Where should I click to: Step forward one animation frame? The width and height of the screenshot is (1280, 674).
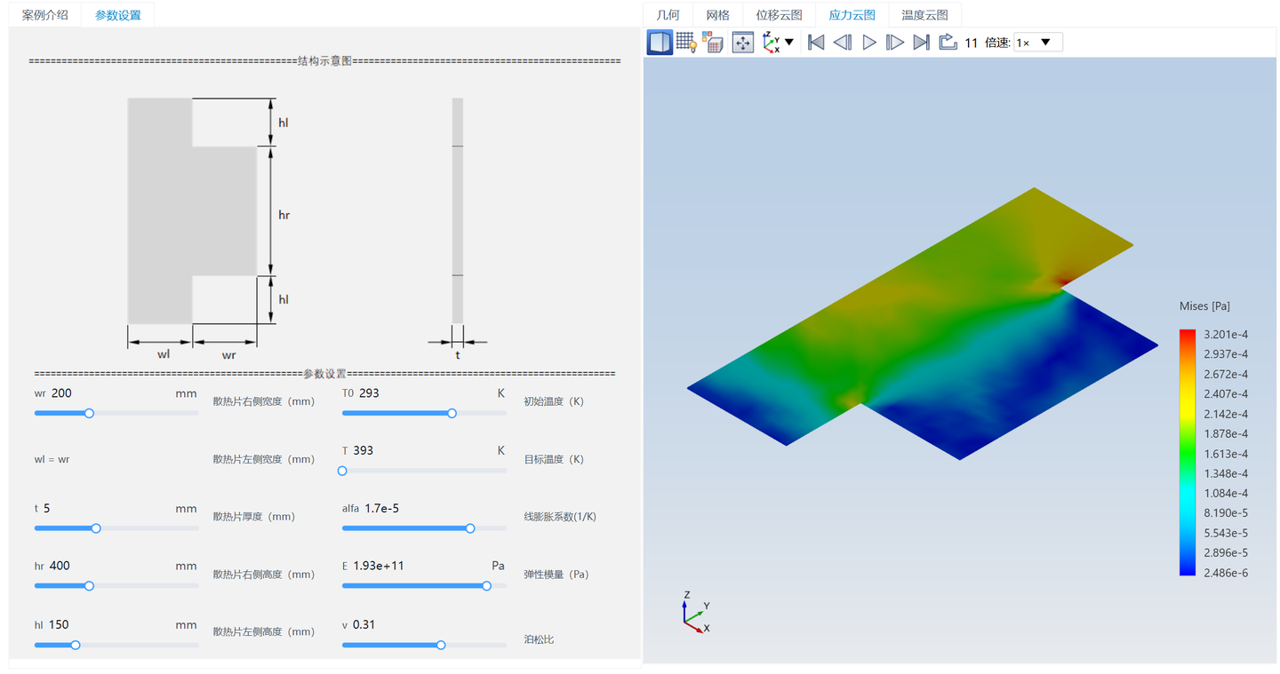895,43
